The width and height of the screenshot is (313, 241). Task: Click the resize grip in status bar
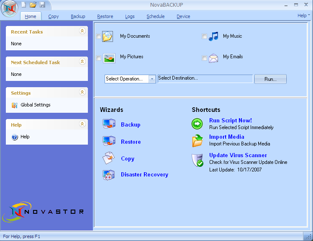click(309, 237)
